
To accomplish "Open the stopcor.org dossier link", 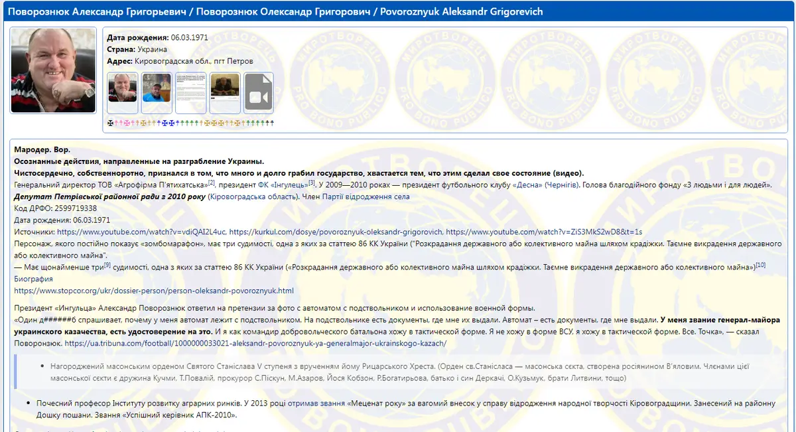I will coord(153,291).
